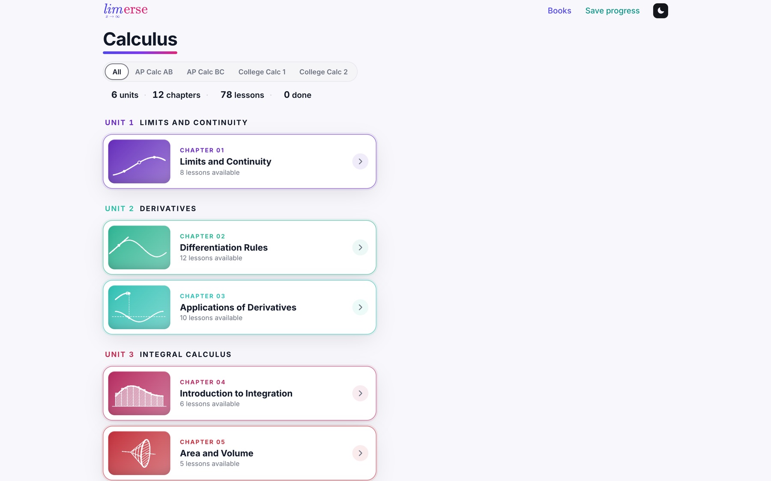This screenshot has width=771, height=481.
Task: Click the 12 lessons available label
Action: point(211,258)
